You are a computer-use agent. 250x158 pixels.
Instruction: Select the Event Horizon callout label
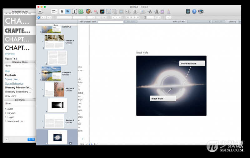pos(192,63)
